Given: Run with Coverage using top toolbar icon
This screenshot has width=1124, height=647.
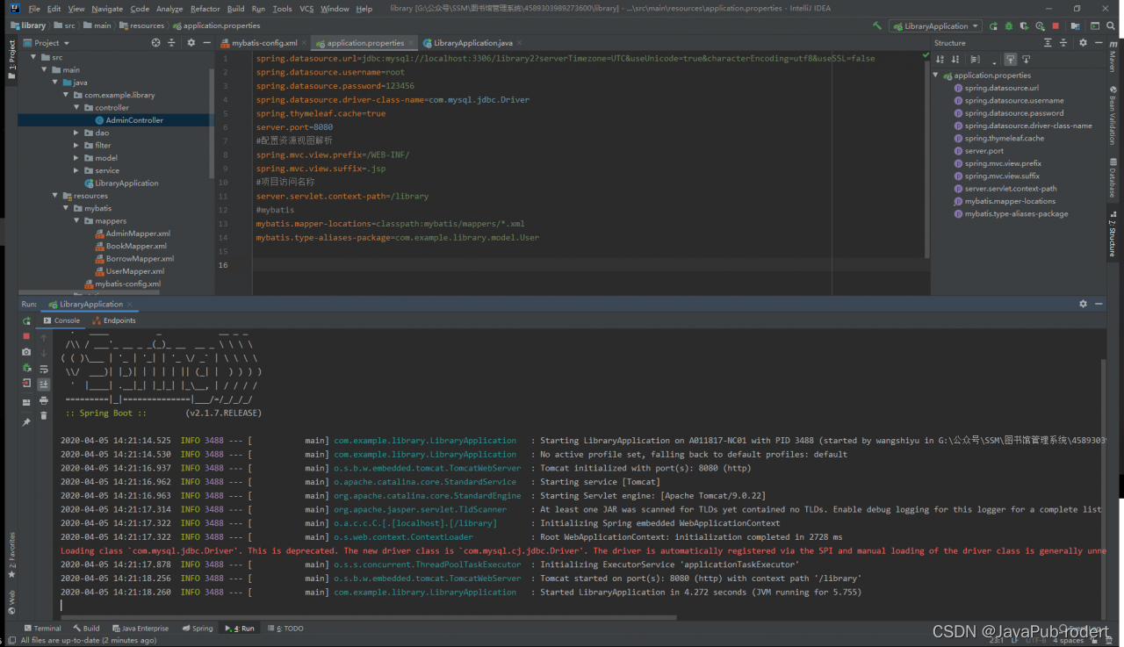Looking at the screenshot, I should point(1024,26).
